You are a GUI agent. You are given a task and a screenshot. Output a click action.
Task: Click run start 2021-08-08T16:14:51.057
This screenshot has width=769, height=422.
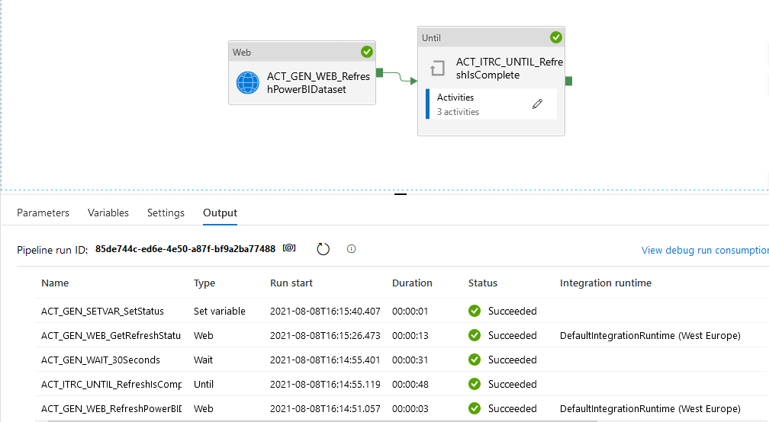click(325, 409)
